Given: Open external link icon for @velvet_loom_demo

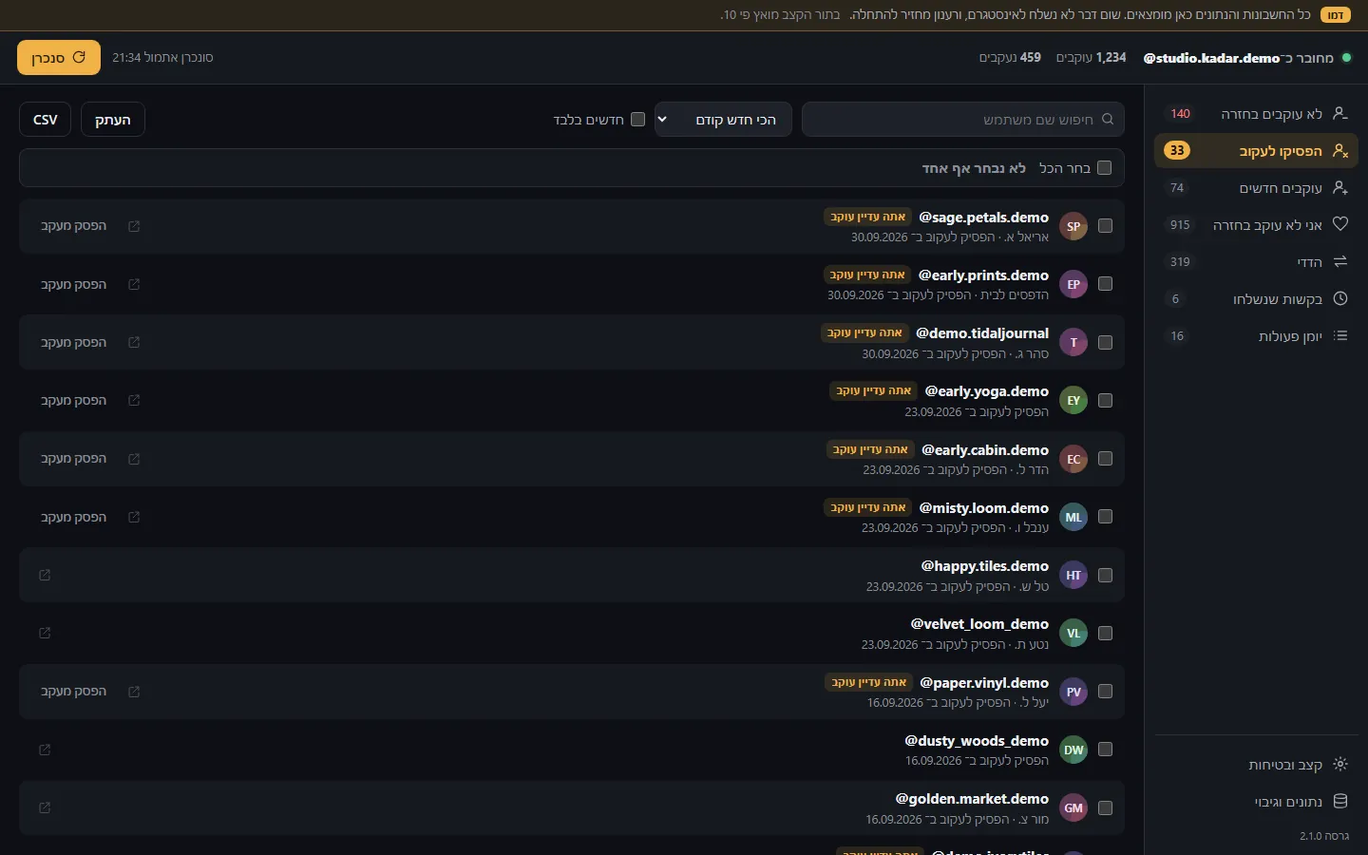Looking at the screenshot, I should coord(45,633).
